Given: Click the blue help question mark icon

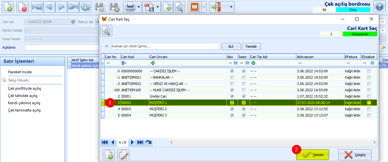Looking at the screenshot, I should click(379, 6).
